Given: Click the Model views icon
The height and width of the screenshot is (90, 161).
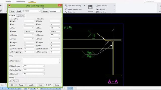Looking at the screenshot, I should coord(97,12).
